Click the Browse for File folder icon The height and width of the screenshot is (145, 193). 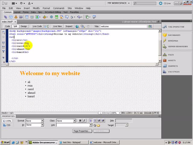point(98,125)
